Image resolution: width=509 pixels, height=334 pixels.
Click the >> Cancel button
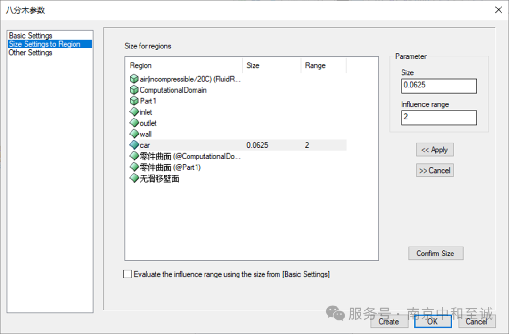click(x=435, y=170)
